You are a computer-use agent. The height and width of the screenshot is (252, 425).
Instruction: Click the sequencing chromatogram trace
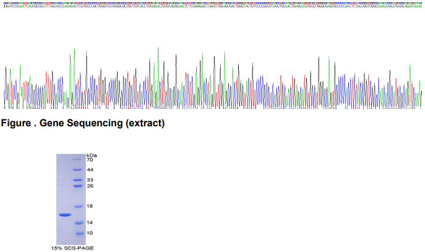coord(213,78)
